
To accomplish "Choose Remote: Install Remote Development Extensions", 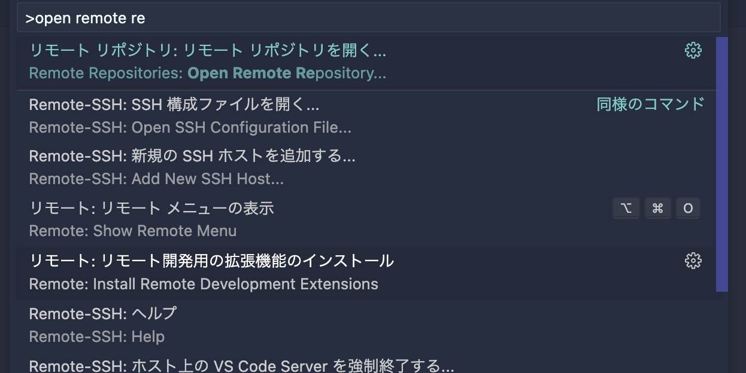I will click(x=239, y=272).
